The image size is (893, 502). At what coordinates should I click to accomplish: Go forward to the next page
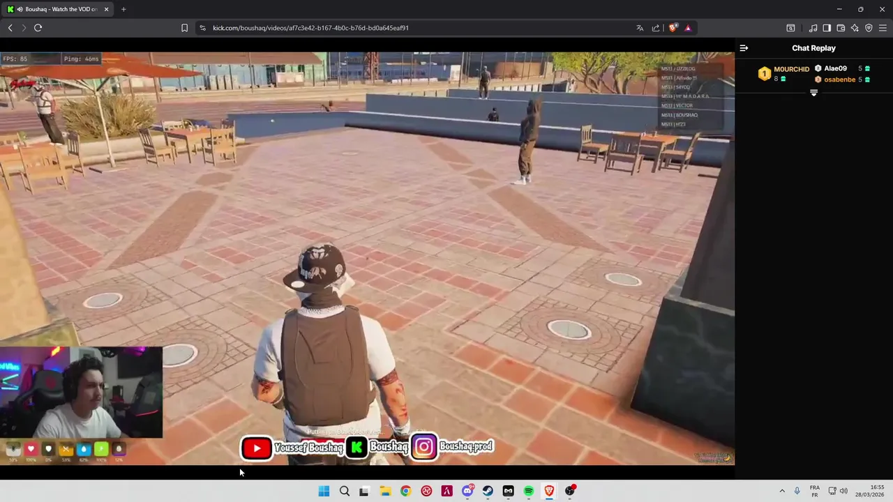[x=24, y=28]
